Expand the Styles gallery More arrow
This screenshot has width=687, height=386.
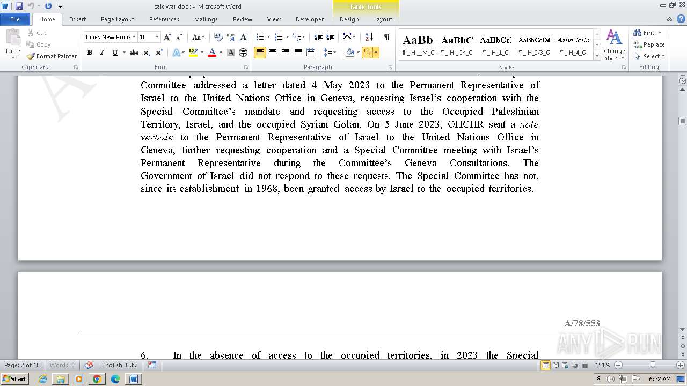point(597,55)
